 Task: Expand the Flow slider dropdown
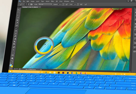tap(78, 4)
